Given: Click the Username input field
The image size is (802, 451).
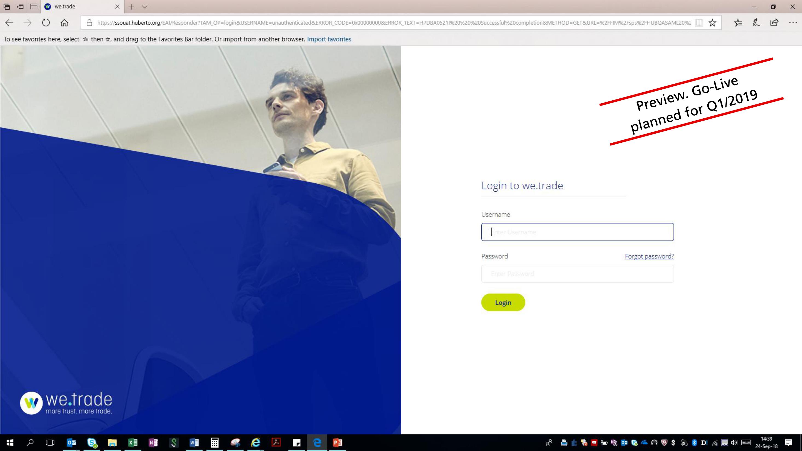Looking at the screenshot, I should click(577, 232).
